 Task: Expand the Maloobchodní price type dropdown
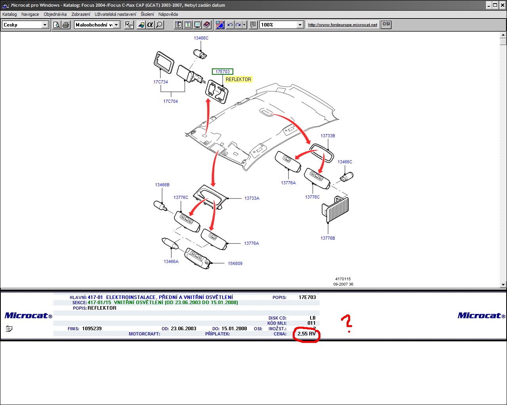click(x=116, y=25)
